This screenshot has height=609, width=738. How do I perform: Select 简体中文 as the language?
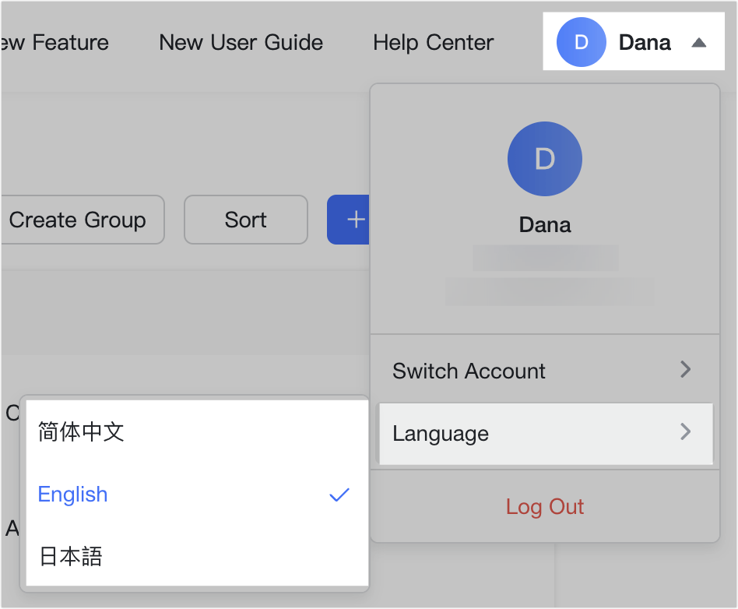pyautogui.click(x=81, y=432)
